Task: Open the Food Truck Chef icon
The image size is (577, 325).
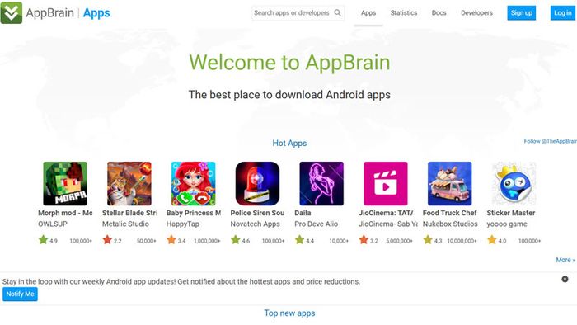Action: (449, 183)
